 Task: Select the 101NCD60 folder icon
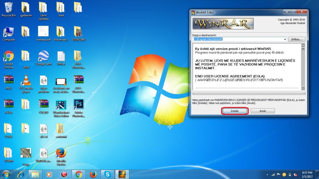tap(78, 34)
